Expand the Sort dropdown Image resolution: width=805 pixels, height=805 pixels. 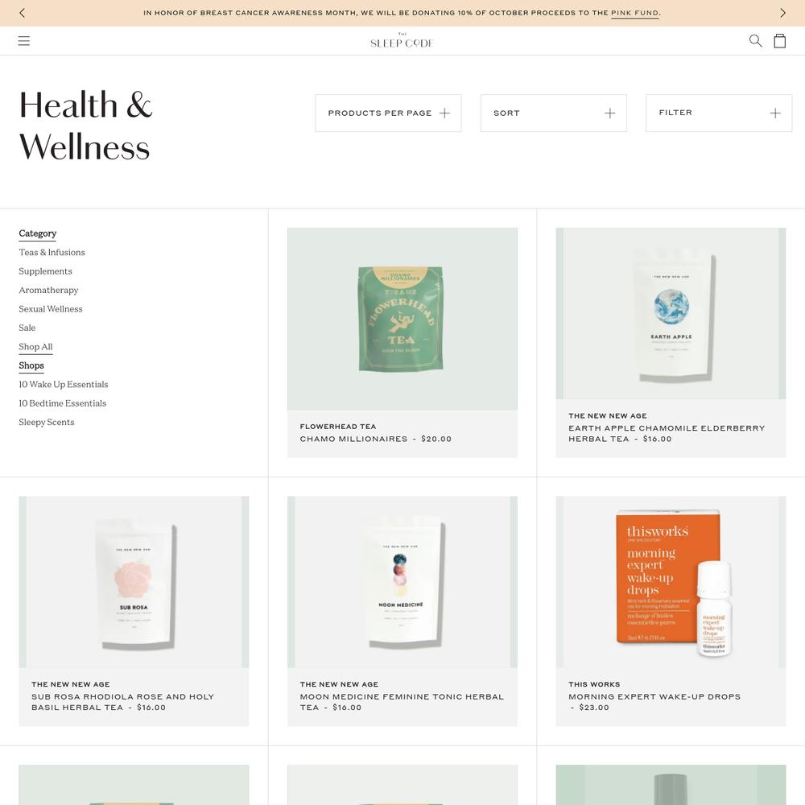tap(554, 113)
